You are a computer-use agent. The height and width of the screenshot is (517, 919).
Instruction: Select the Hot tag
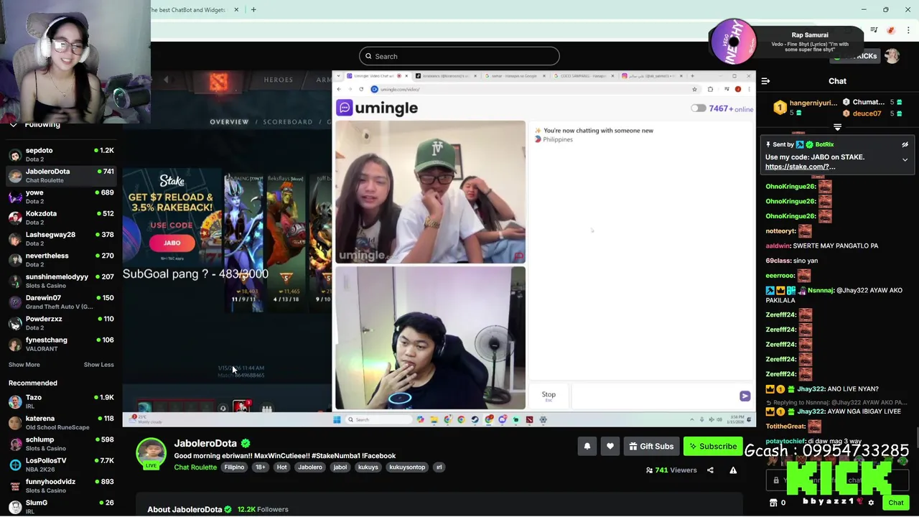coord(281,467)
